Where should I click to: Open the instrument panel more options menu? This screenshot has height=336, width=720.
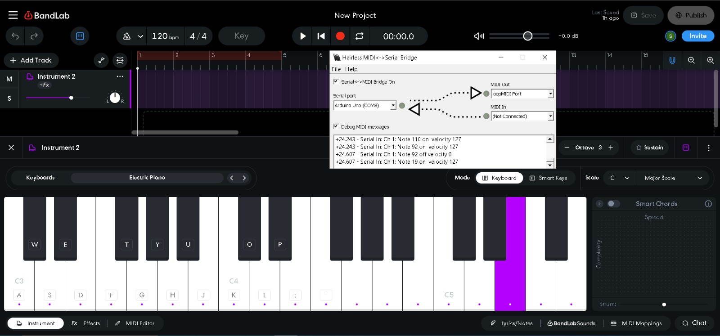pos(709,148)
